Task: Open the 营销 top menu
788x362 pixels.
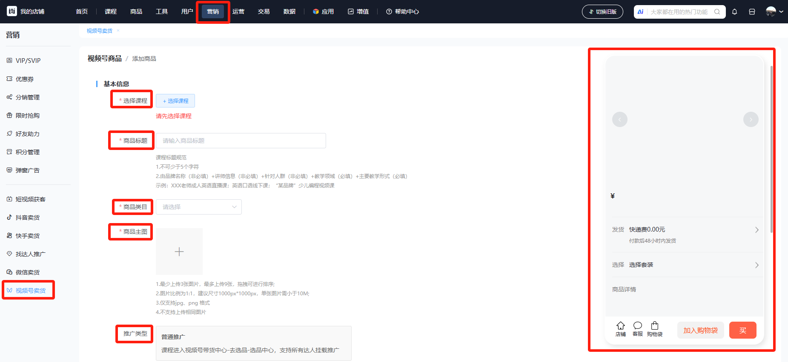Action: point(213,12)
